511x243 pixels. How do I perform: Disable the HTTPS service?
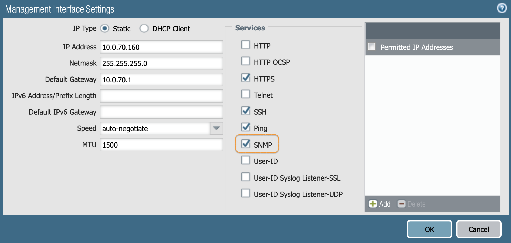click(245, 78)
